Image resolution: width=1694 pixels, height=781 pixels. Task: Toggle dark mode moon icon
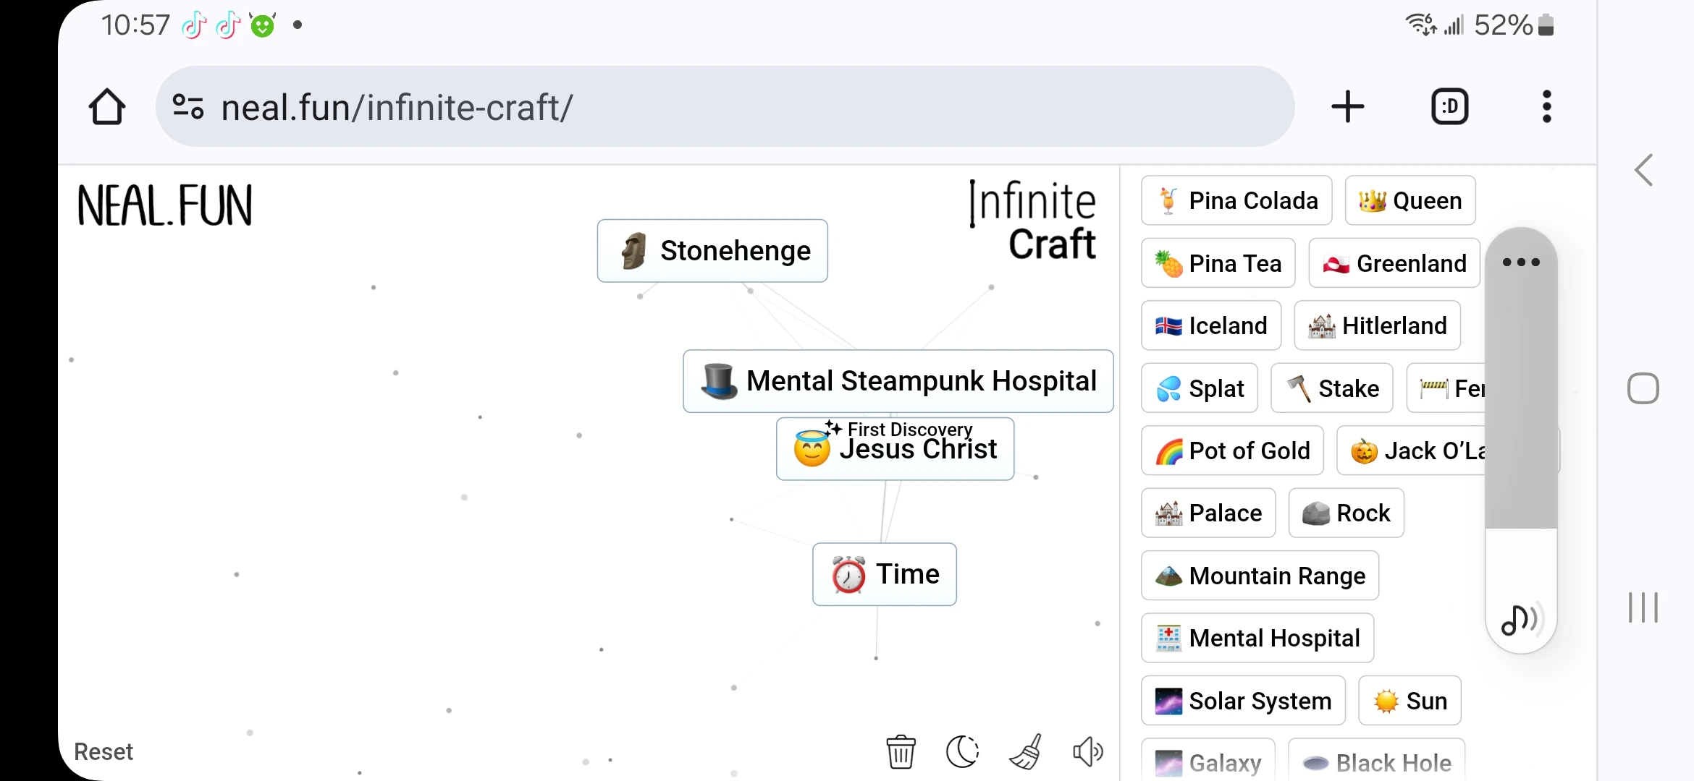(962, 752)
